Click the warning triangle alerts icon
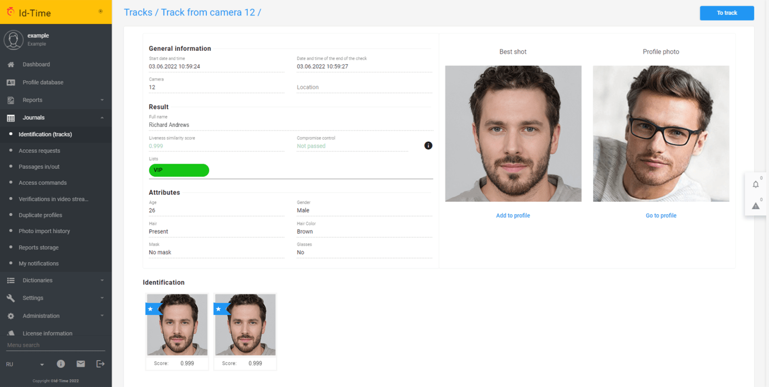 click(756, 206)
